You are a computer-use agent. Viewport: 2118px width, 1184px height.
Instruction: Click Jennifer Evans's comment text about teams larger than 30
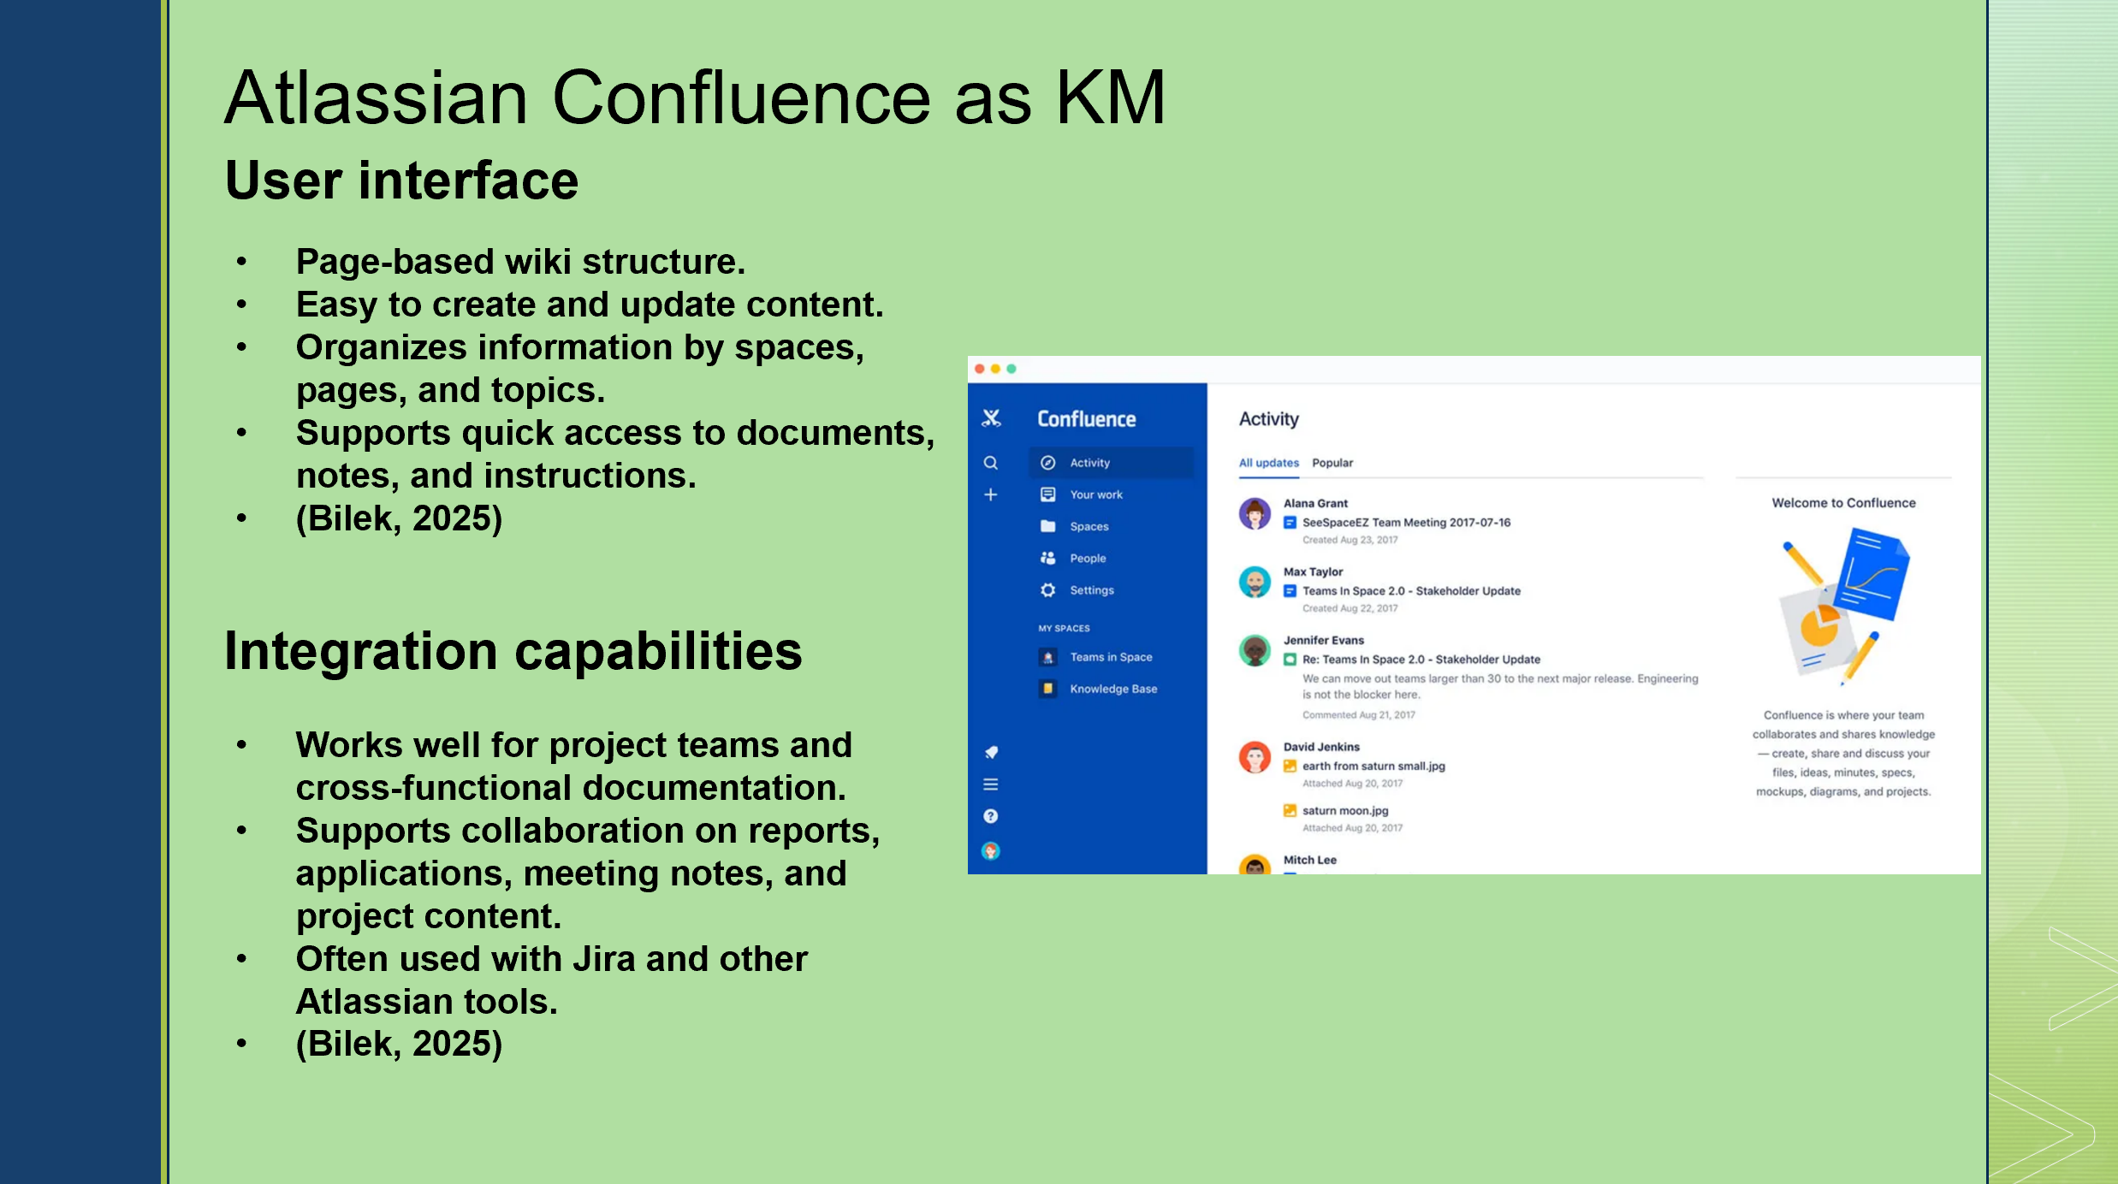(1500, 686)
